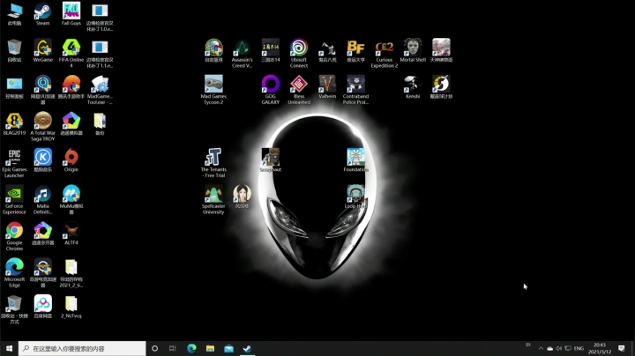
Task: Open WeGame desktop shortcut
Action: tap(42, 50)
